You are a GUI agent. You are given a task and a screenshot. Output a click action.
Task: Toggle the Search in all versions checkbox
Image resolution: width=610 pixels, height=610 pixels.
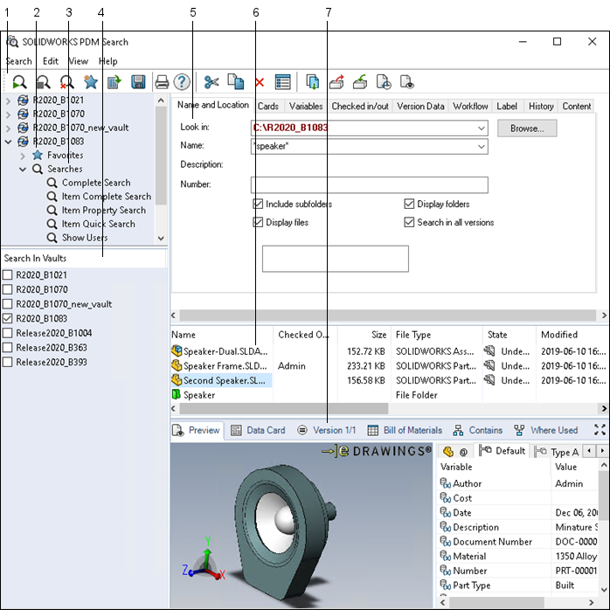pos(410,223)
